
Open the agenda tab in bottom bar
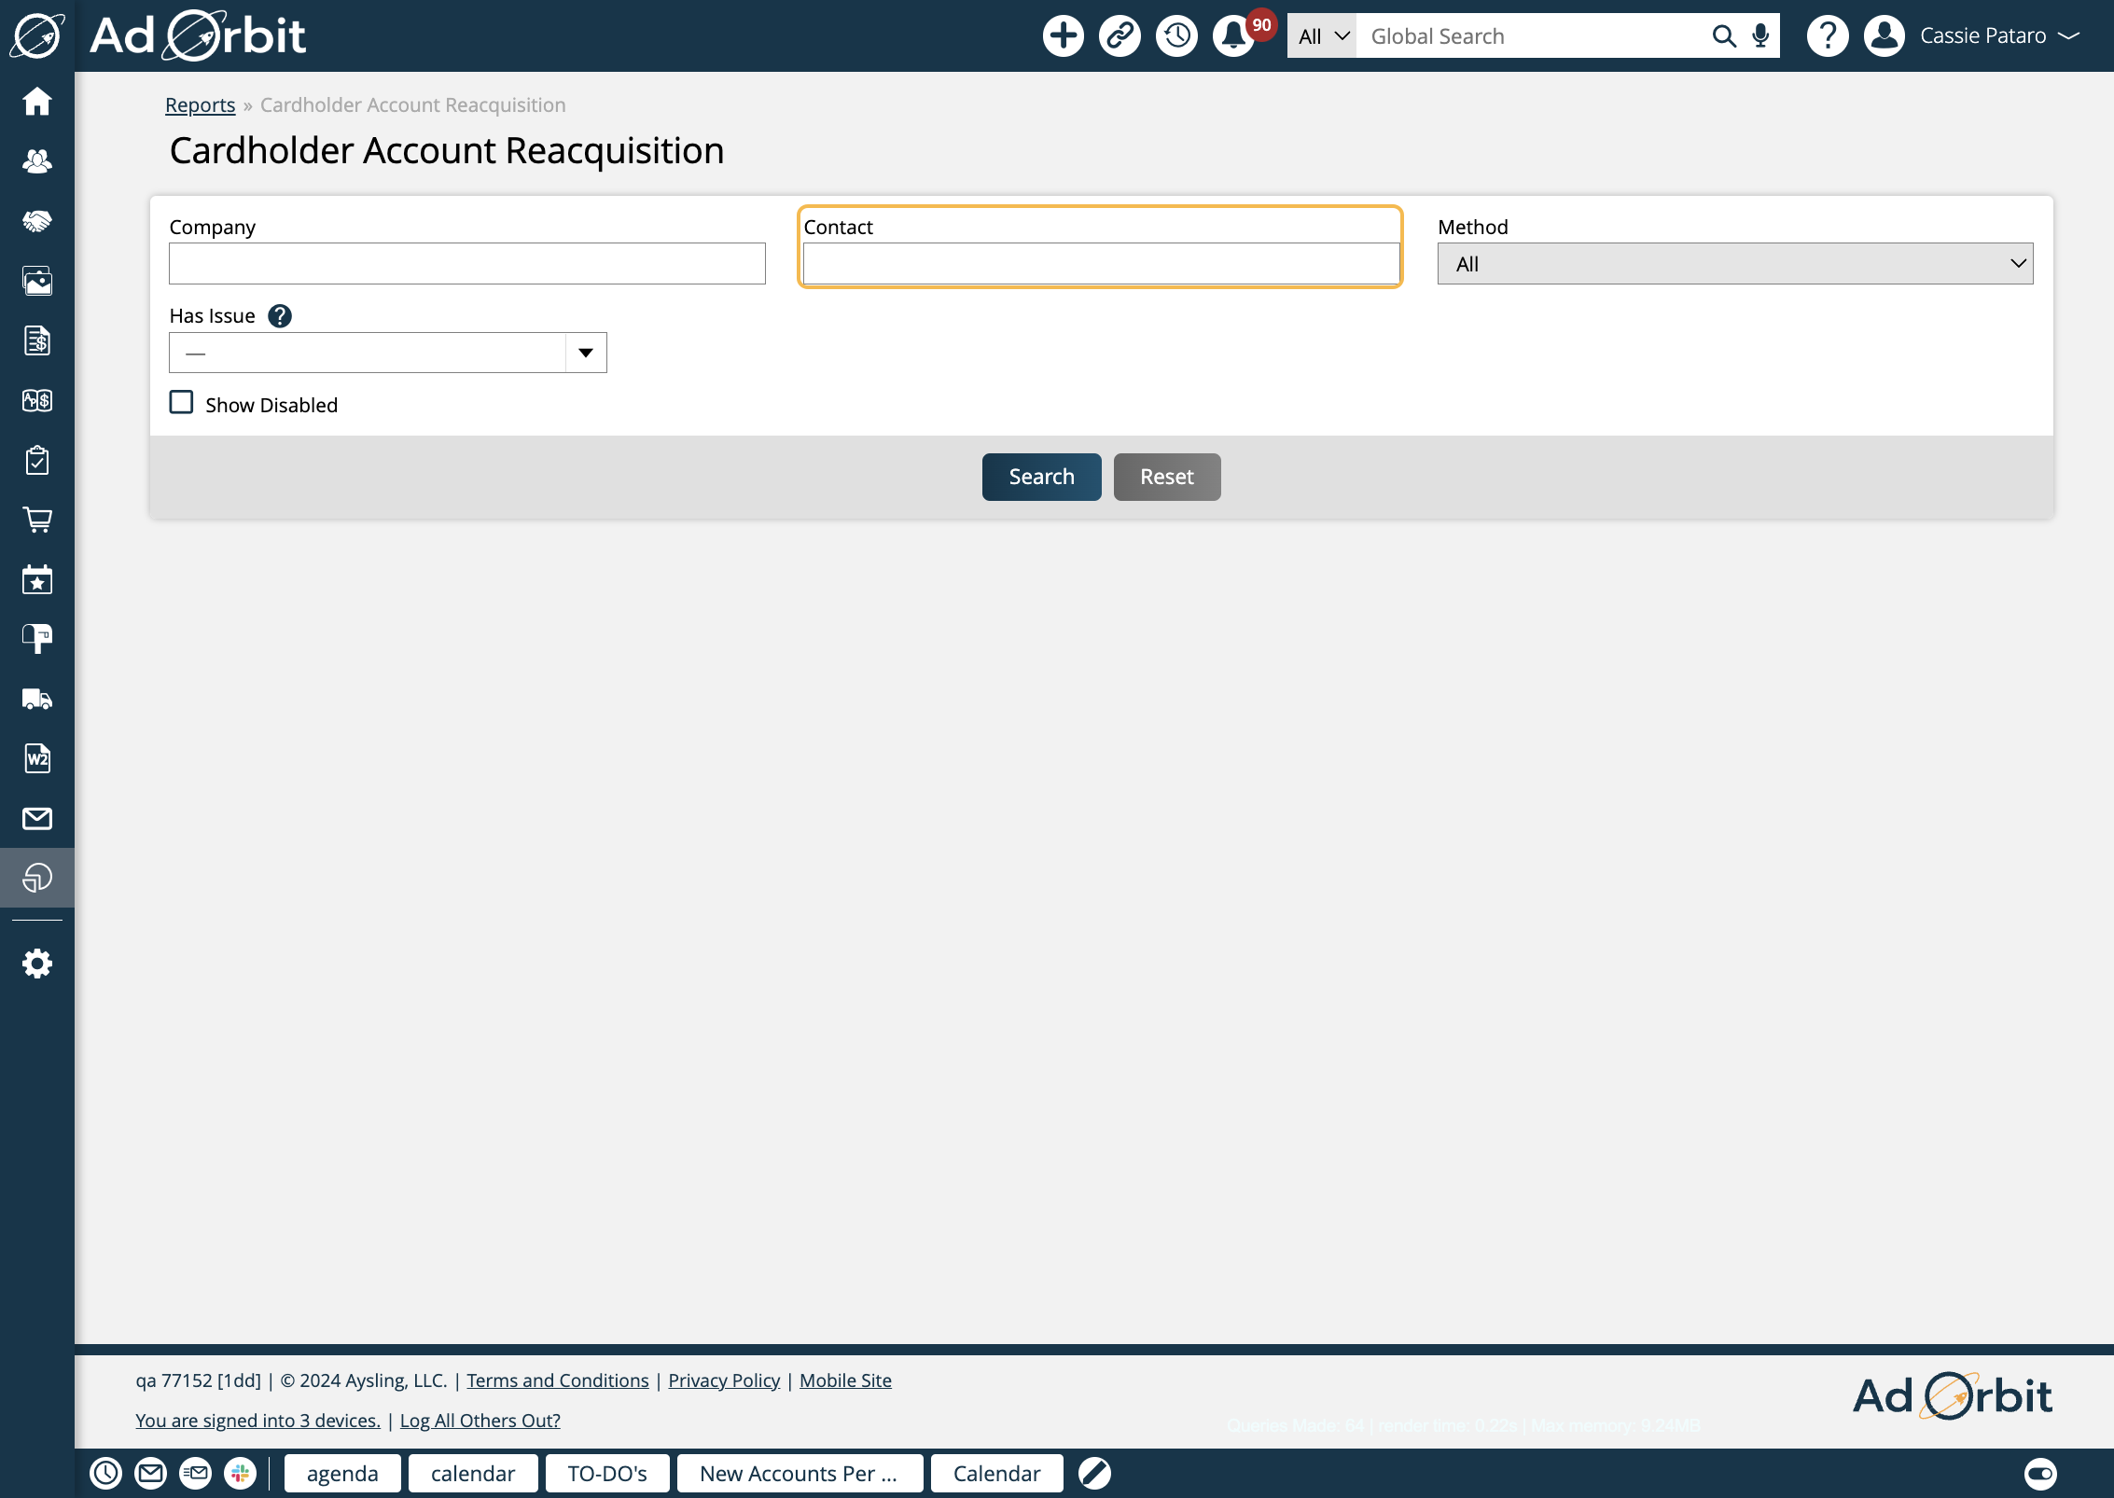tap(342, 1473)
